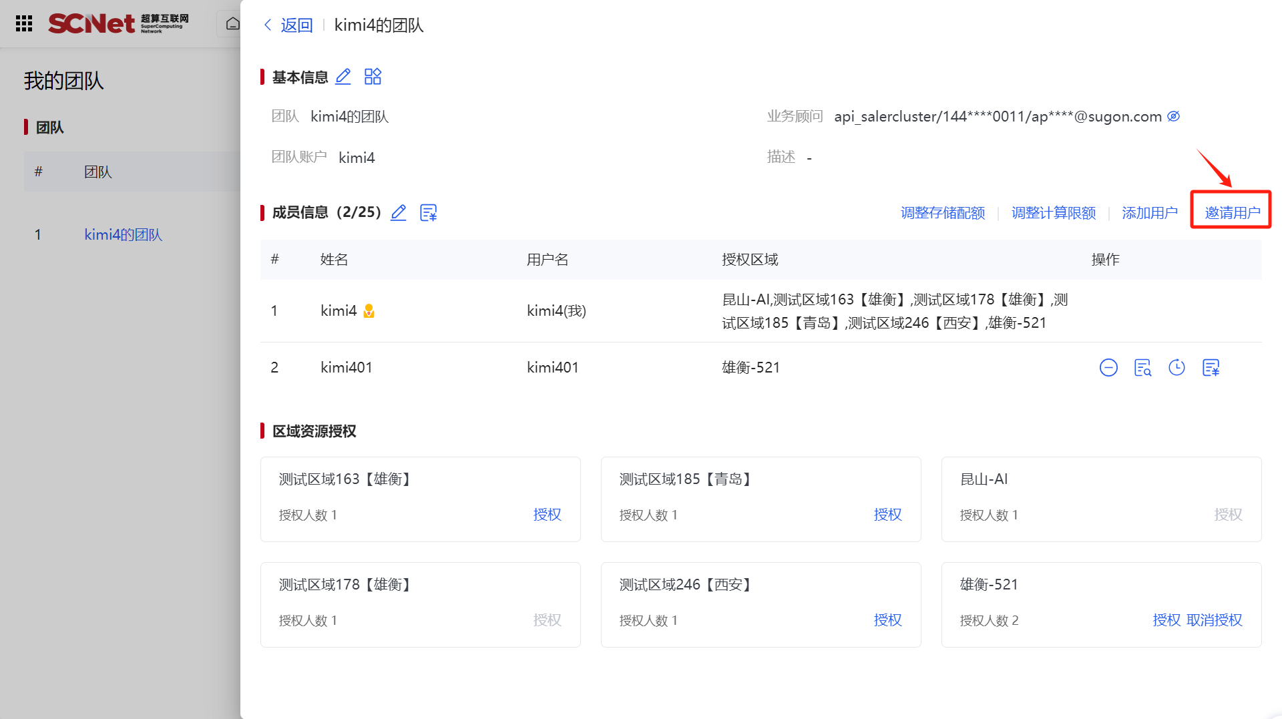Click 团队 column header in sidebar list
This screenshot has height=719, width=1282.
[98, 172]
